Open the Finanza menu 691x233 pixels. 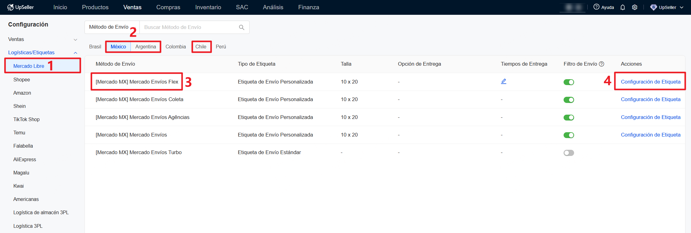coord(309,7)
